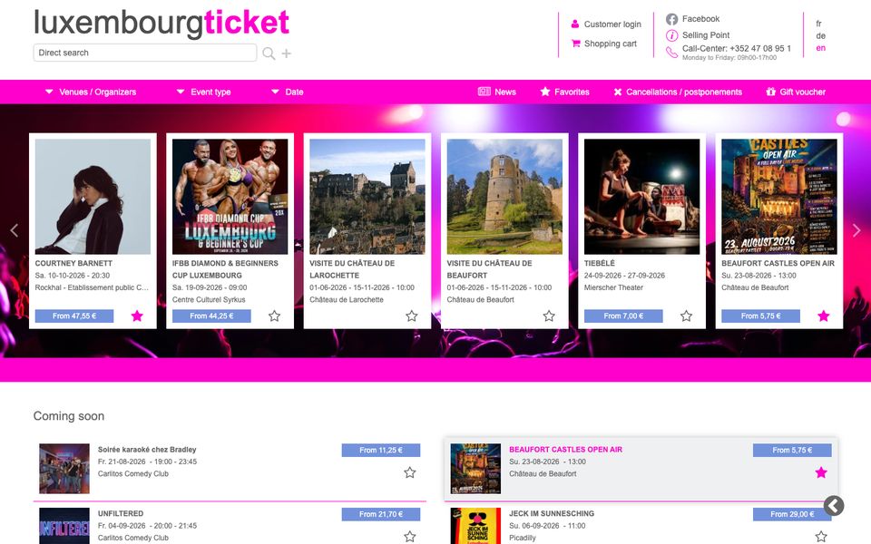Favorite Tiebélé card star

[687, 316]
